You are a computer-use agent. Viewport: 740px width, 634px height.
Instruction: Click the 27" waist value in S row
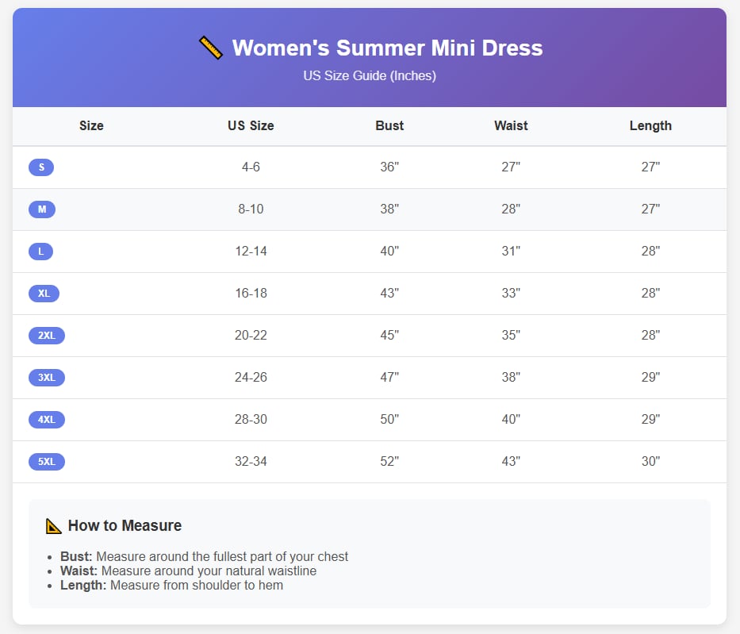pos(511,167)
